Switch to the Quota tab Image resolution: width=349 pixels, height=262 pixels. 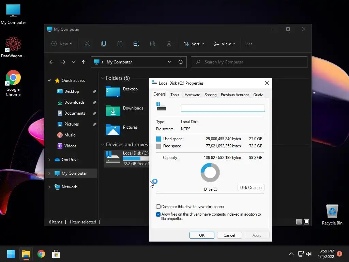click(x=258, y=95)
